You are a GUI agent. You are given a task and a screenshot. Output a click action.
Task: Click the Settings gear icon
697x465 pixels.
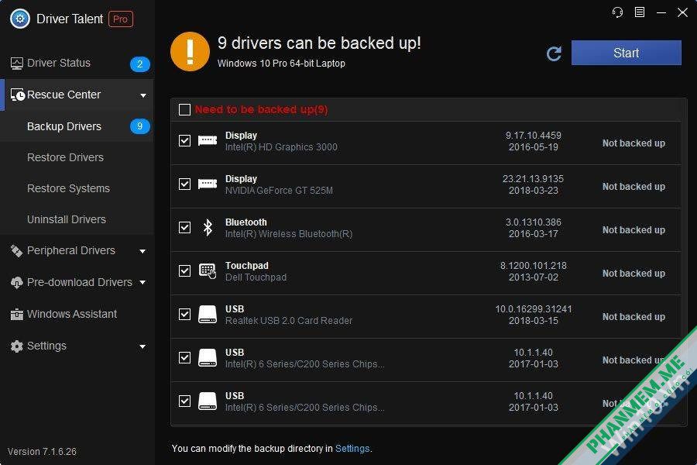16,346
